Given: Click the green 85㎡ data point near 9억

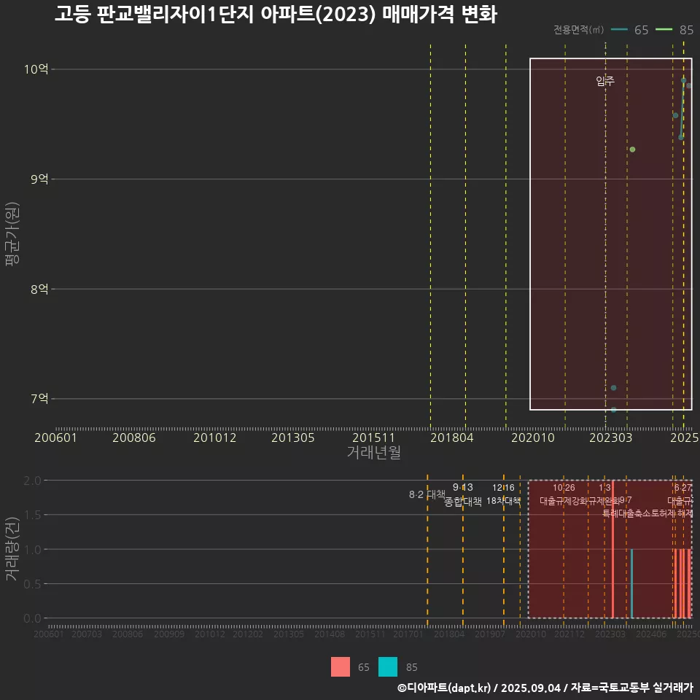Looking at the screenshot, I should click(632, 149).
